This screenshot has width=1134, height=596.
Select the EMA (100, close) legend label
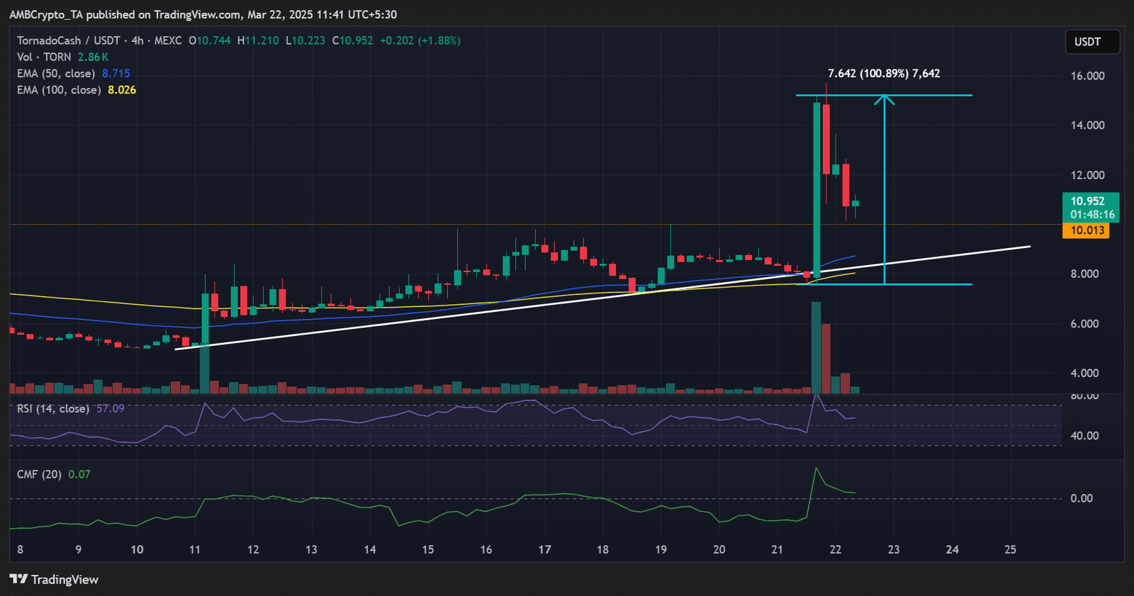coord(58,90)
